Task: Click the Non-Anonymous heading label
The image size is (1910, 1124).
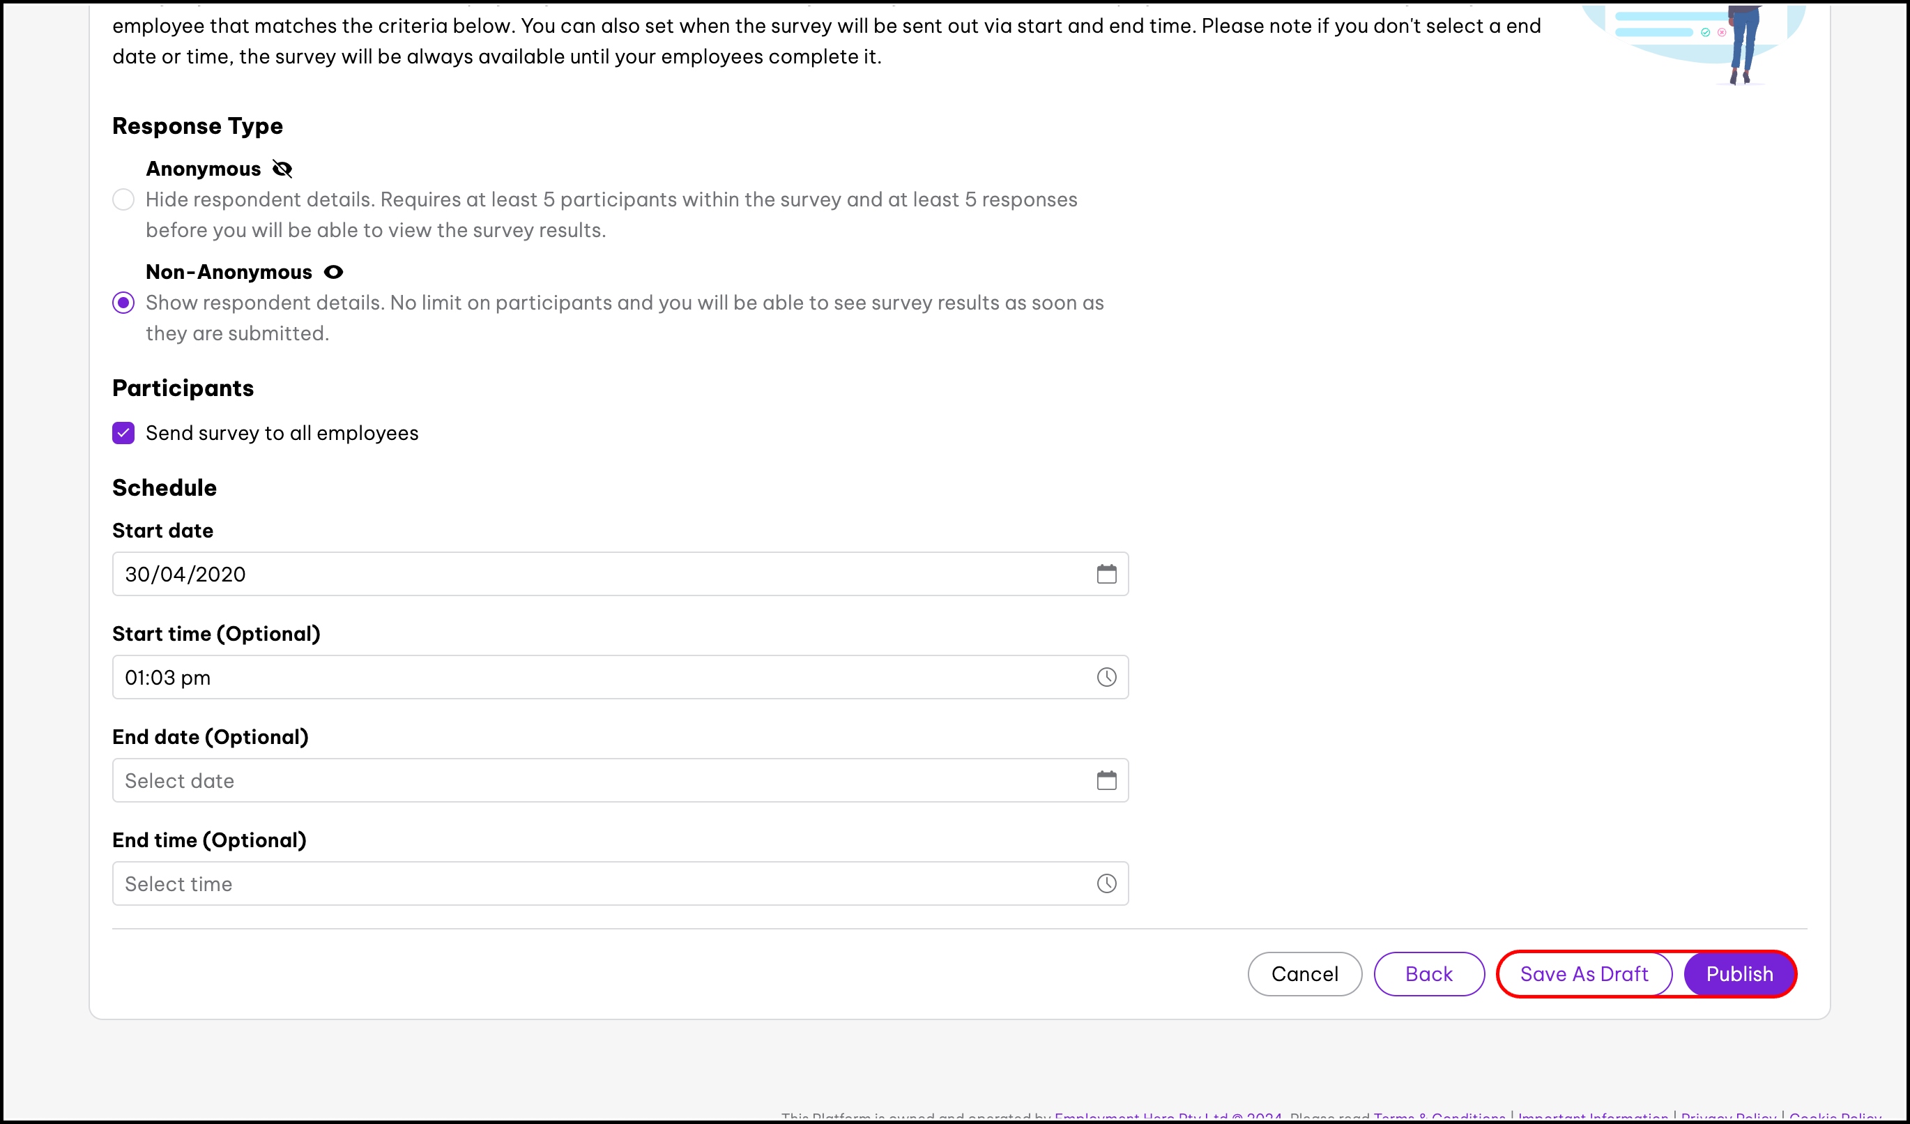Action: click(229, 272)
